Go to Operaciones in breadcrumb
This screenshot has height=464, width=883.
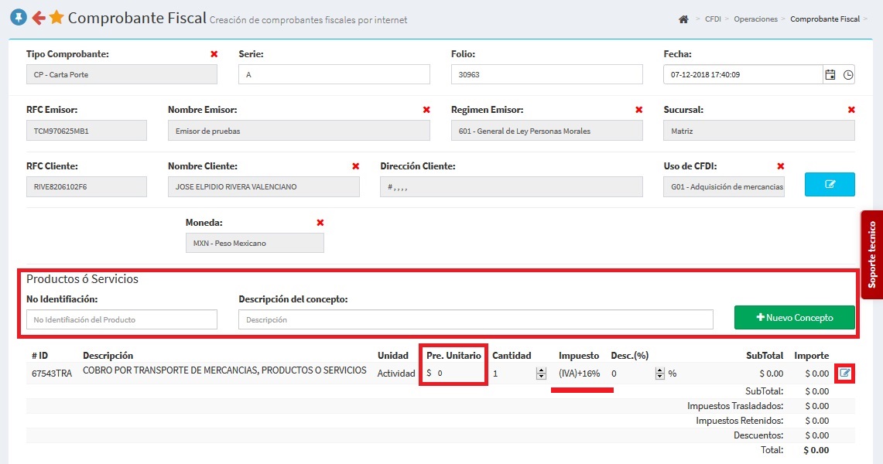click(x=755, y=19)
